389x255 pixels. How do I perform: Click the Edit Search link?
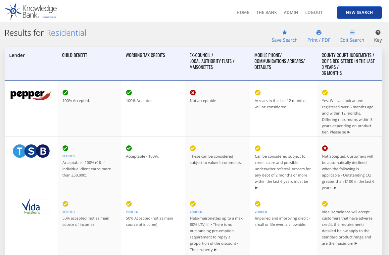352,40
